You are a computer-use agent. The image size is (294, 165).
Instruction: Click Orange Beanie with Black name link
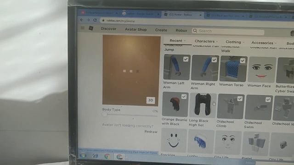coord(174,121)
